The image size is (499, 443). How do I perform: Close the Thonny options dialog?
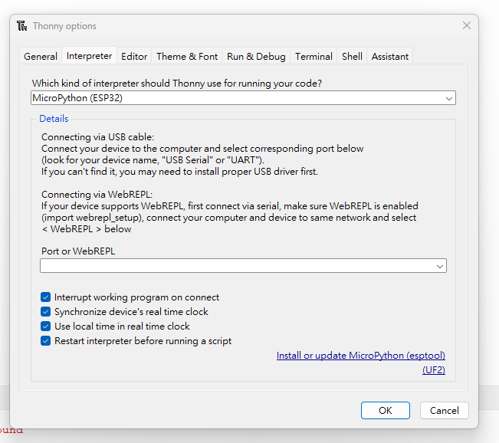[467, 25]
